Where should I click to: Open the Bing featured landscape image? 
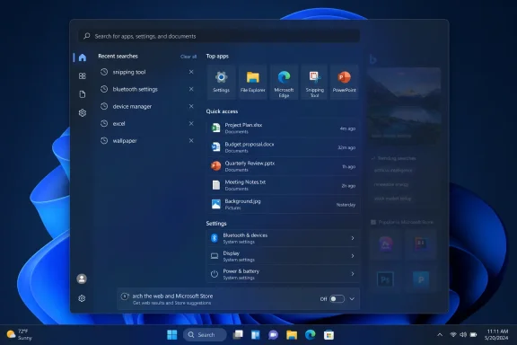coord(404,106)
